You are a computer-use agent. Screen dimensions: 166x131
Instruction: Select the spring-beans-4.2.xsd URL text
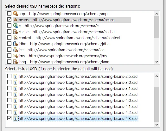pyautogui.click(x=78, y=113)
